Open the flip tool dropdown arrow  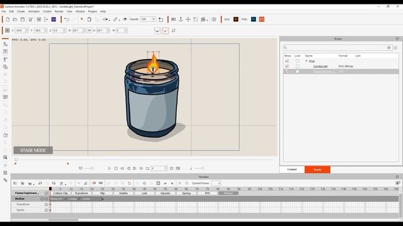[x=109, y=20]
